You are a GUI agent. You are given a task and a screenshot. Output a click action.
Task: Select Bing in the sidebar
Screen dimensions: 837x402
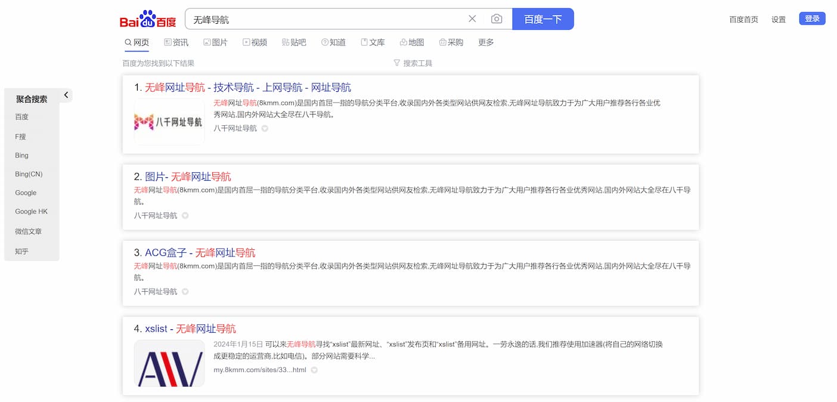coord(21,155)
